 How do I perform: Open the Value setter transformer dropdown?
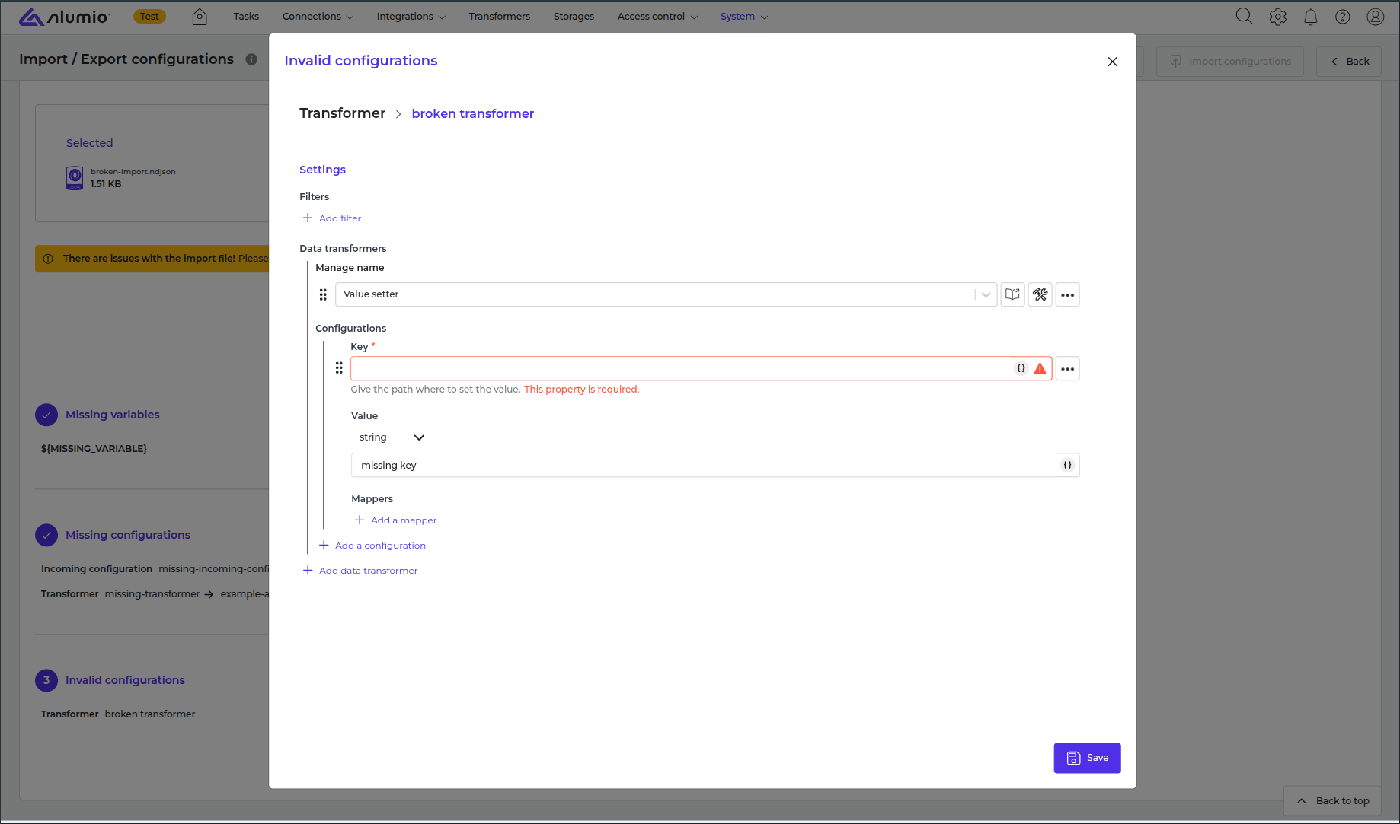coord(986,294)
